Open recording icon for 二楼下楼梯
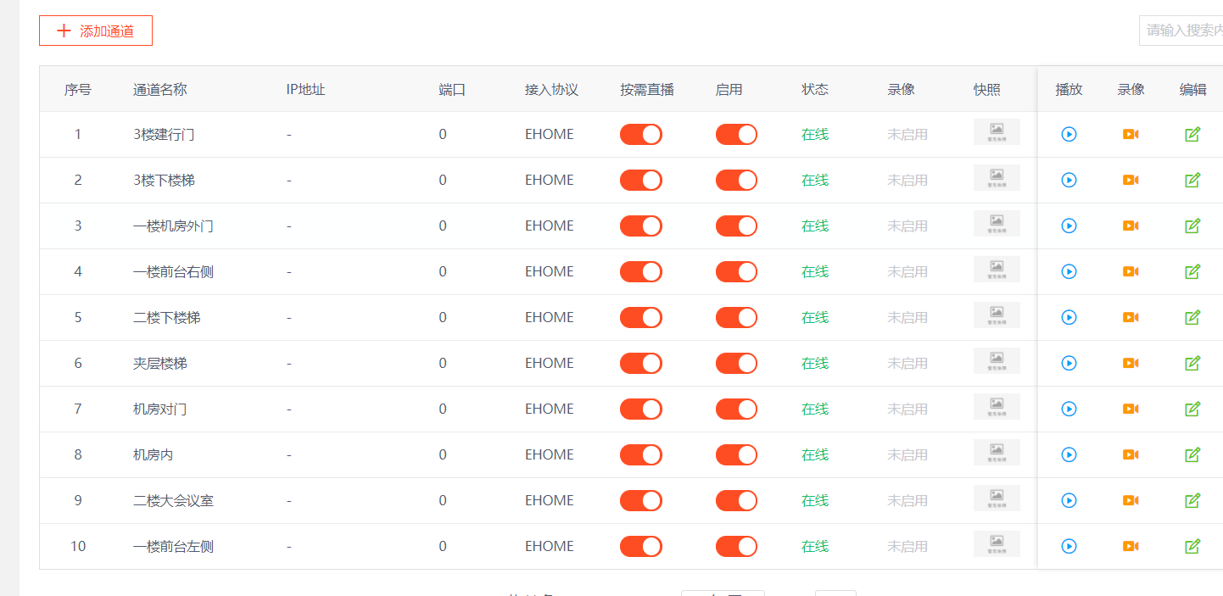 (x=1131, y=317)
